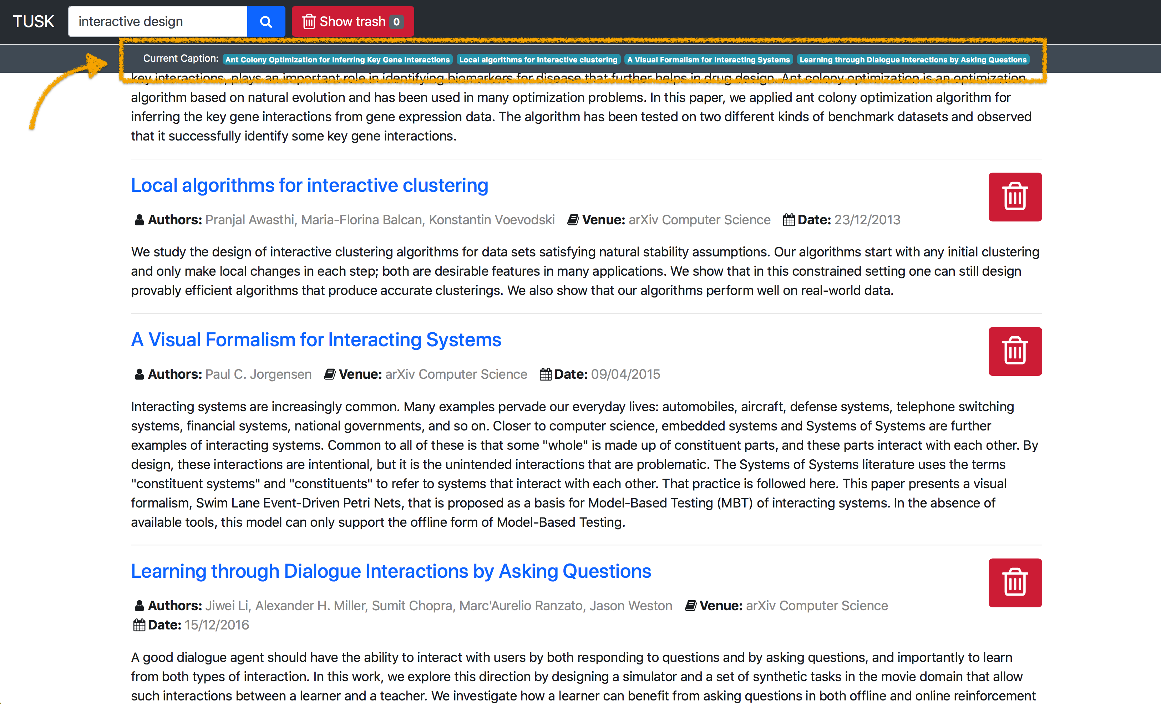Image resolution: width=1161 pixels, height=704 pixels.
Task: Select caption tag 'Local algorithms for interactive clustering'
Action: (538, 59)
